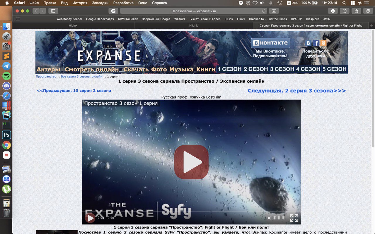Launch Launchpad rocket icon in Dock
375x234 pixels.
point(6,37)
